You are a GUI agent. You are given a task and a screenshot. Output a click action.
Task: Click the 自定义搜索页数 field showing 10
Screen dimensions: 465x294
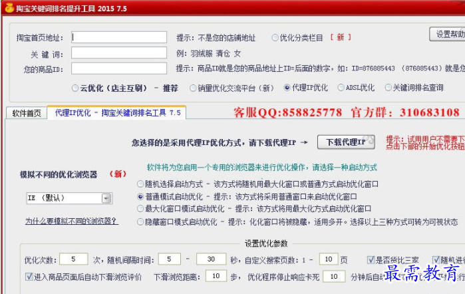tap(329, 259)
